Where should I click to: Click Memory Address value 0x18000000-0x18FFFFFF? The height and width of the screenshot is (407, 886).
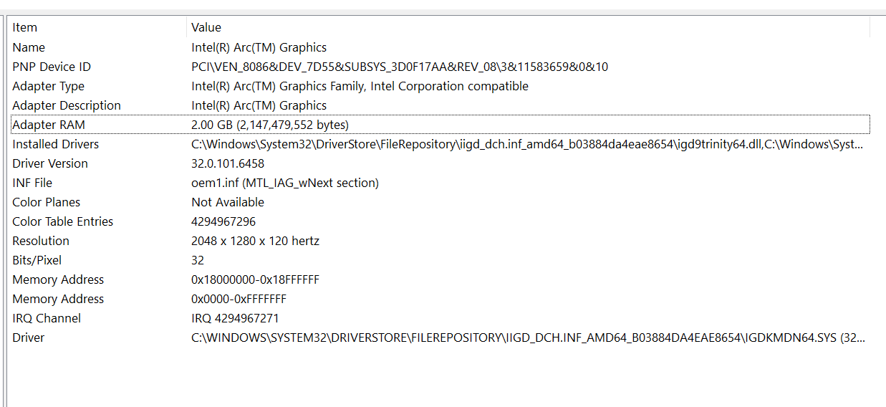(255, 279)
